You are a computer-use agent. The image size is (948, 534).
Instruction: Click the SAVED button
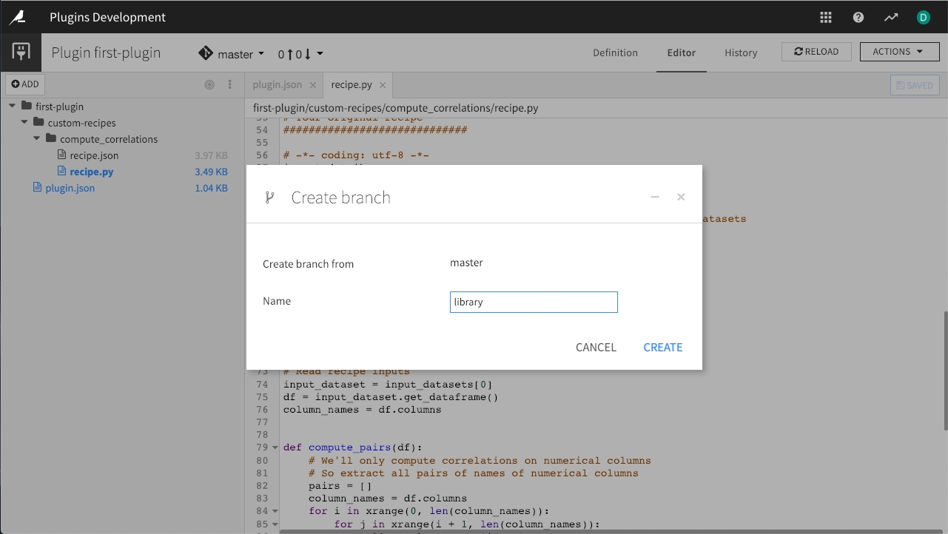[x=915, y=85]
